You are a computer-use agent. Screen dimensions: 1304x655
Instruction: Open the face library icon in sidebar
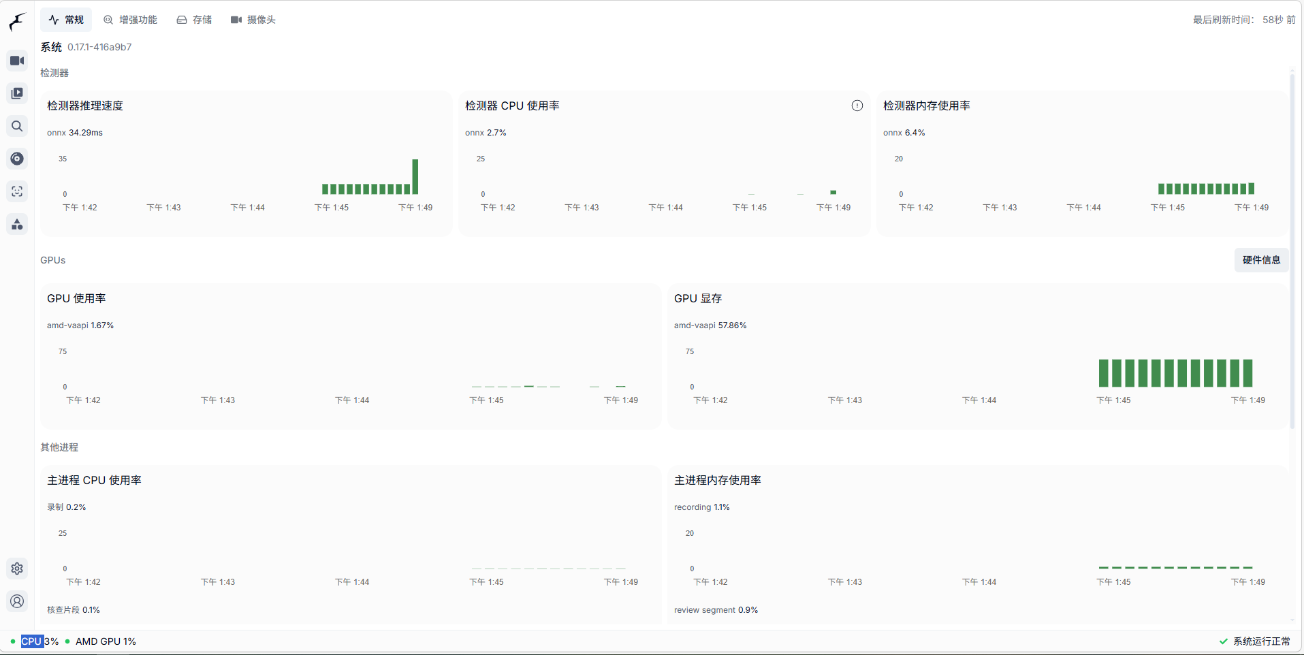pyautogui.click(x=17, y=191)
